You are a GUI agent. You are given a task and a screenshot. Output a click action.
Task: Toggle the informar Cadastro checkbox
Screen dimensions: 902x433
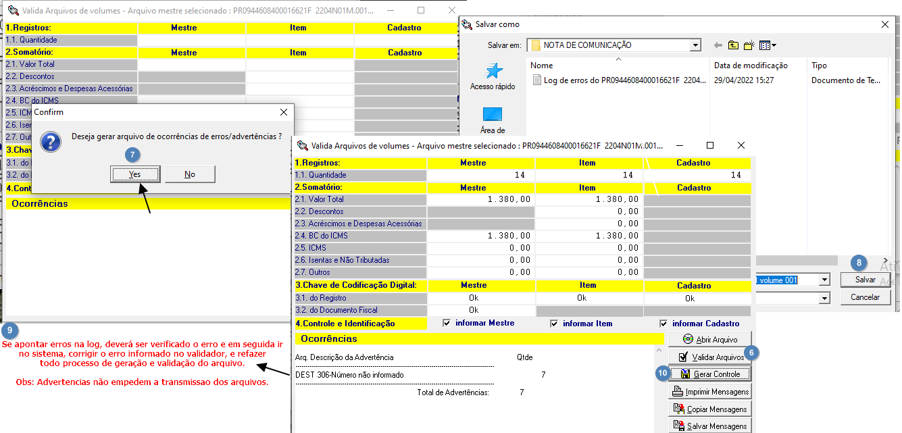tap(663, 324)
